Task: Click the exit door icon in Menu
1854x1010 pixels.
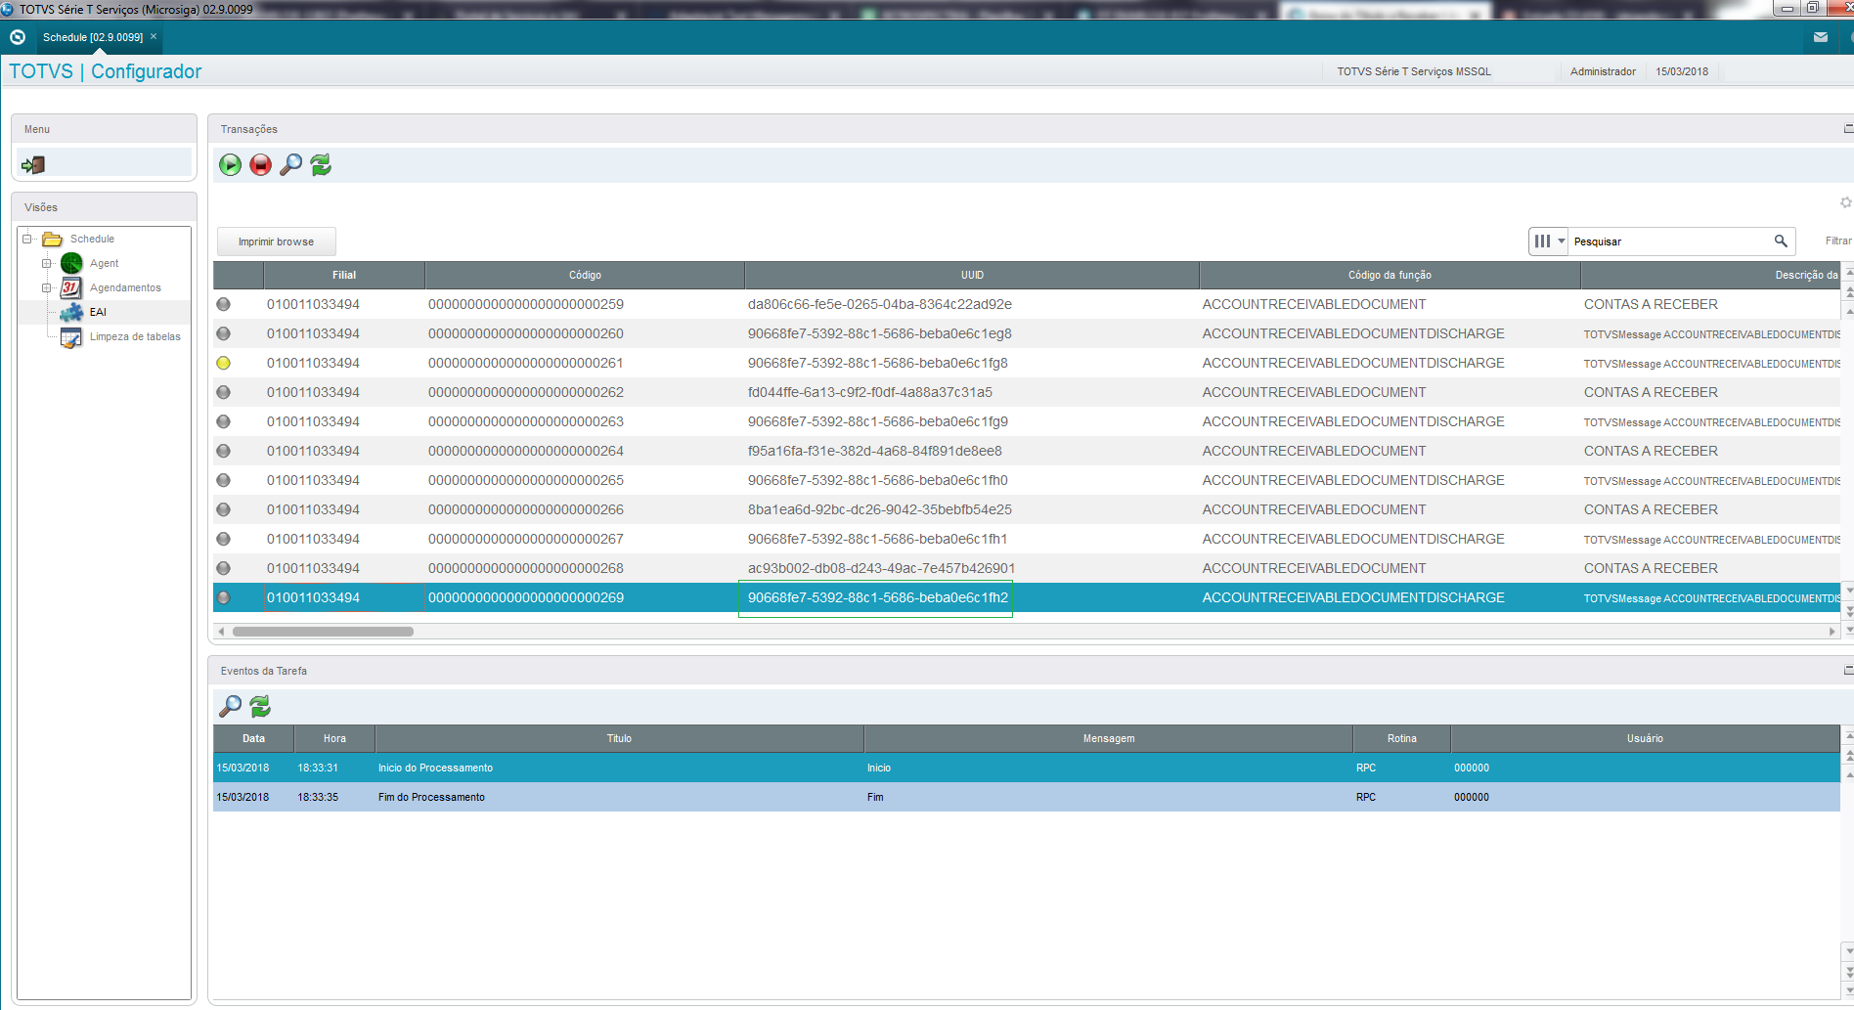Action: pos(33,165)
